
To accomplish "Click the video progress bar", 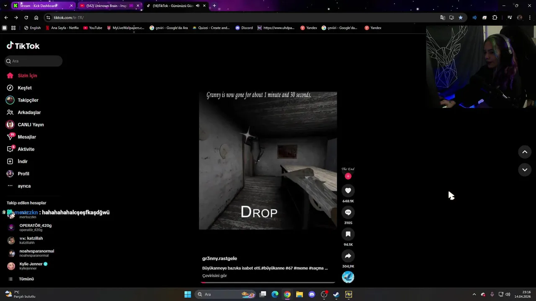I will pyautogui.click(x=268, y=283).
